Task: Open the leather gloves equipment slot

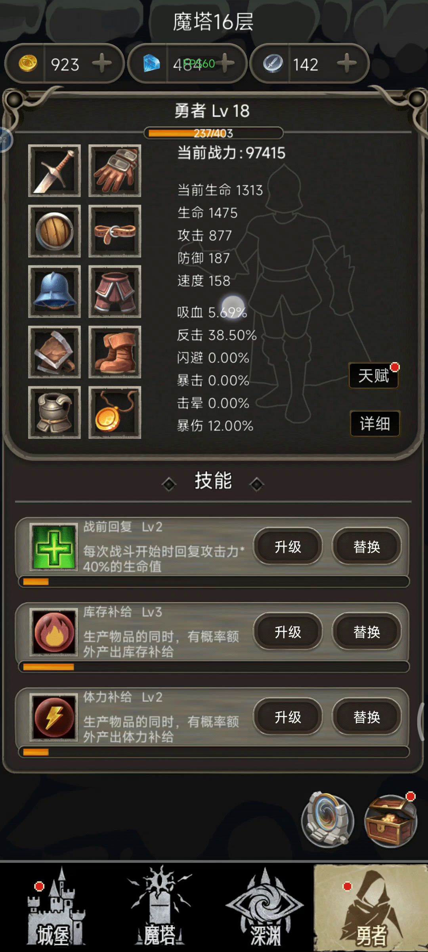Action: (x=115, y=171)
